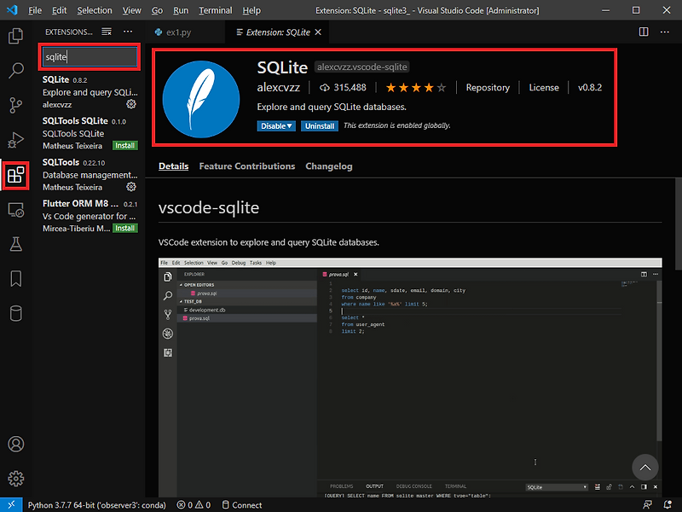The width and height of the screenshot is (682, 512).
Task: Select the Extensions activity bar icon
Action: coord(15,176)
